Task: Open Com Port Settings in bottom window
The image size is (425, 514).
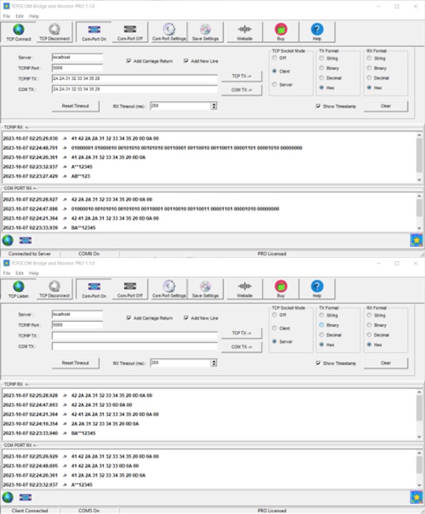Action: click(169, 289)
